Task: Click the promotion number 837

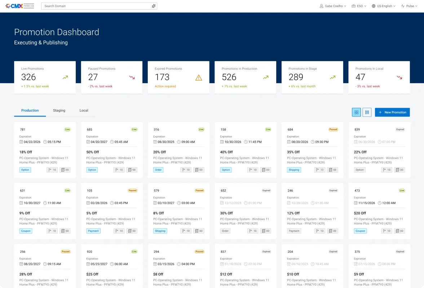Action: [224, 252]
